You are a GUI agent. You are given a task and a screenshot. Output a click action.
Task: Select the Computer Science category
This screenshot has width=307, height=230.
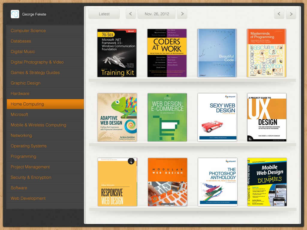pos(28,31)
